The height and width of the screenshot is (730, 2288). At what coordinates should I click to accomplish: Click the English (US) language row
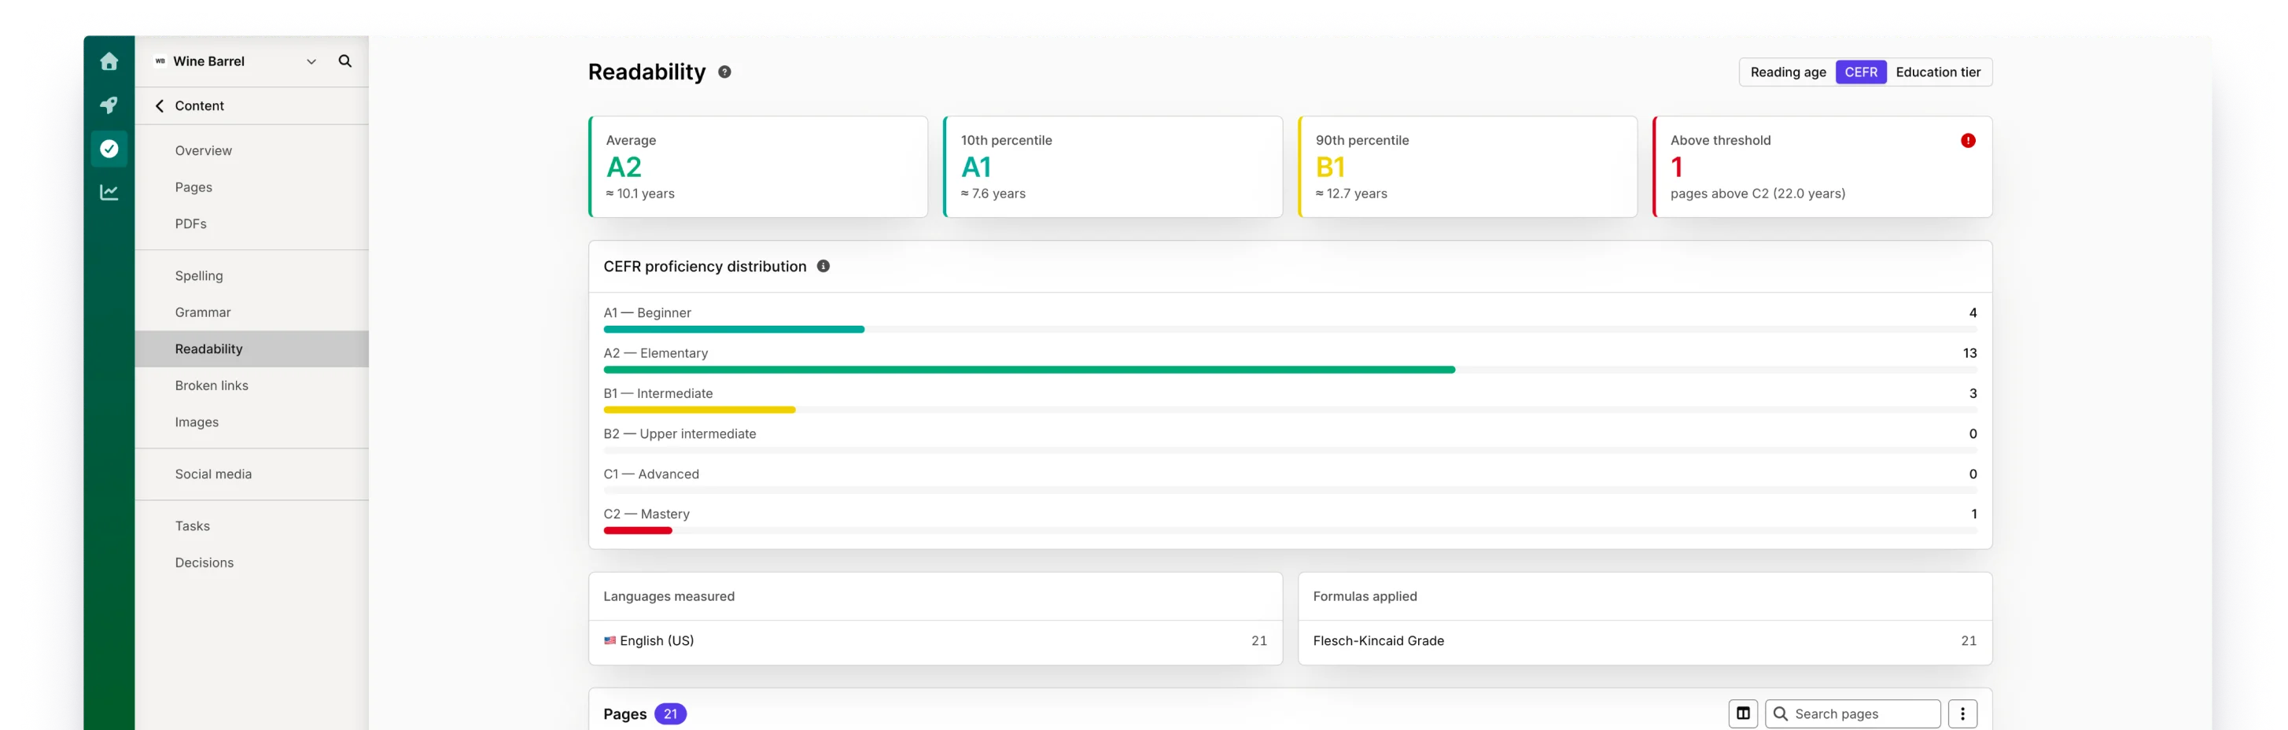(934, 641)
